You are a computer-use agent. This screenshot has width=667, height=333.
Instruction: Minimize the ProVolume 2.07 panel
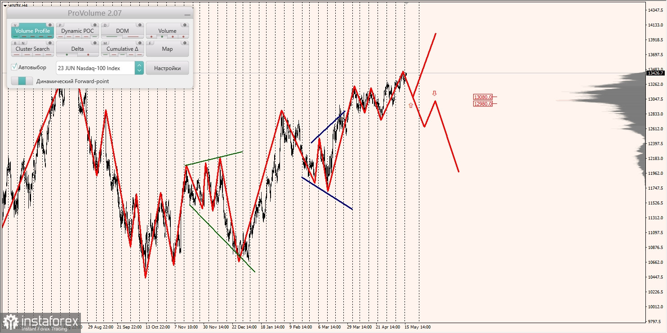click(187, 14)
